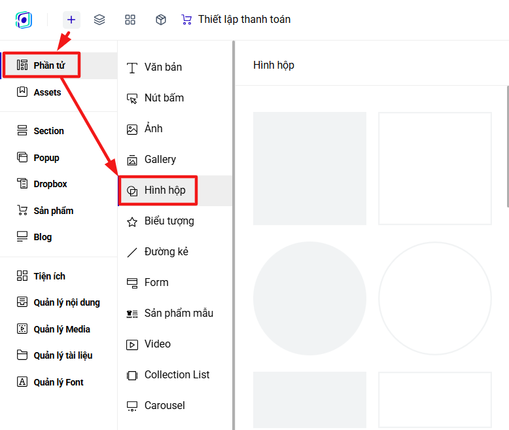509x430 pixels.
Task: Open the Blog category
Action: [59, 237]
